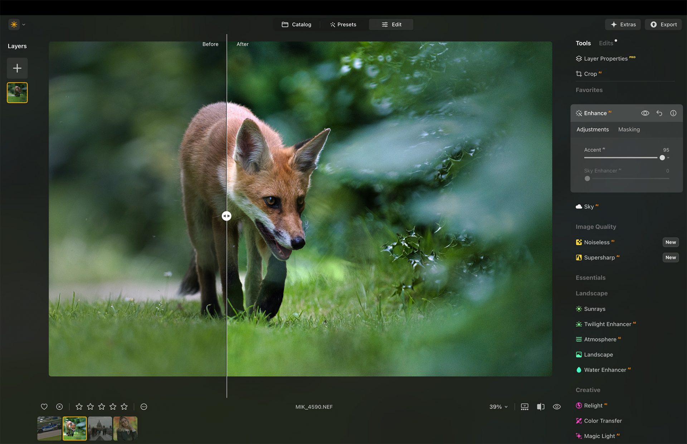Select the cathedral photo thumbnail in the filmstrip

point(100,428)
